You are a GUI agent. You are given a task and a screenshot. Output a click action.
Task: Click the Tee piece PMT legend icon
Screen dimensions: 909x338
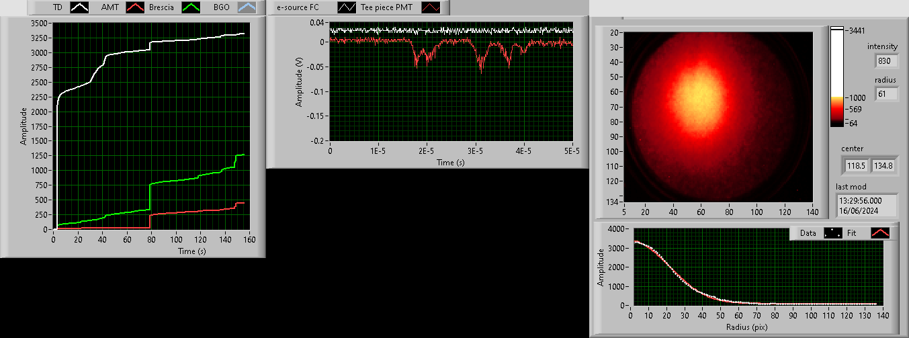[x=431, y=7]
